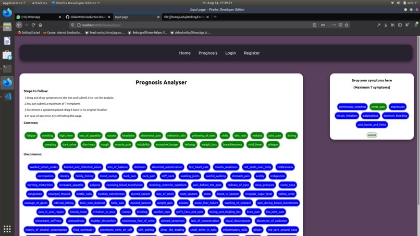The image size is (420, 236).
Task: Select the diarrhoea symptom chip
Action: tap(89, 145)
